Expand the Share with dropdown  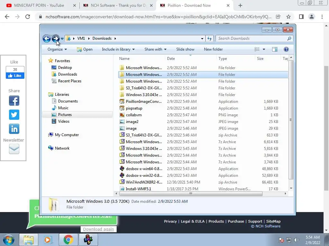click(x=155, y=49)
